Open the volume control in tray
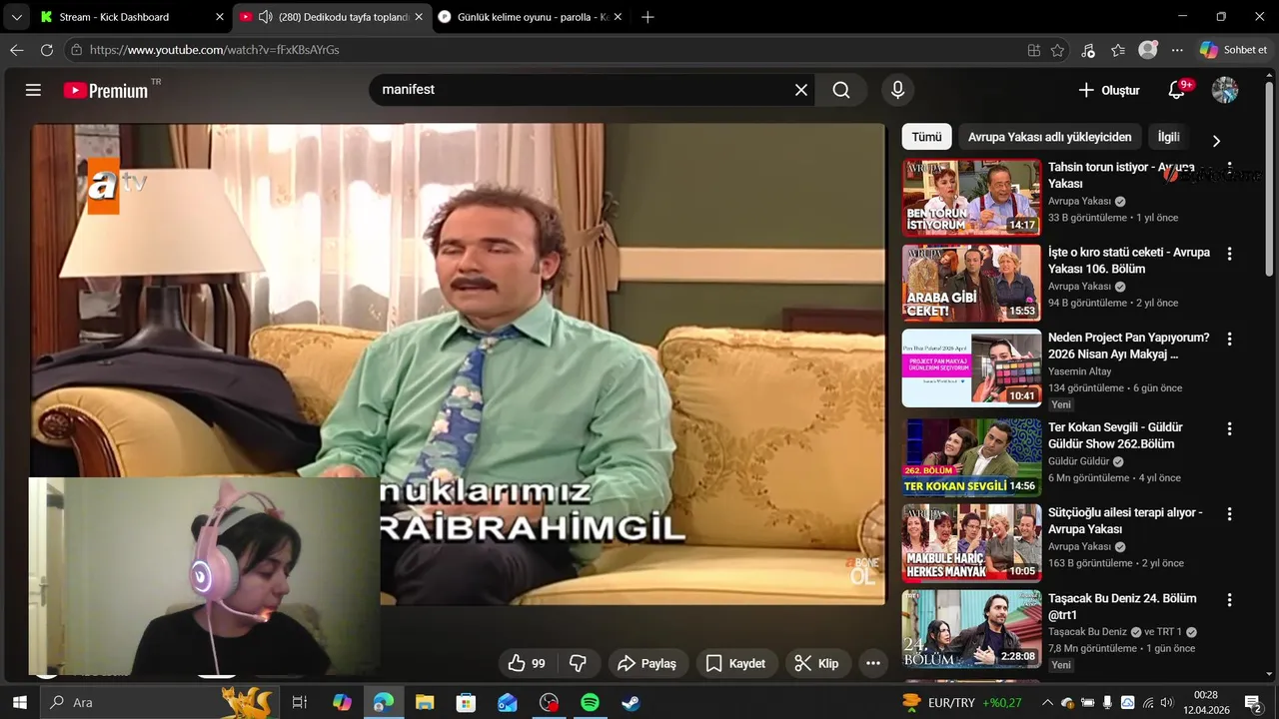The height and width of the screenshot is (719, 1279). 1166,703
